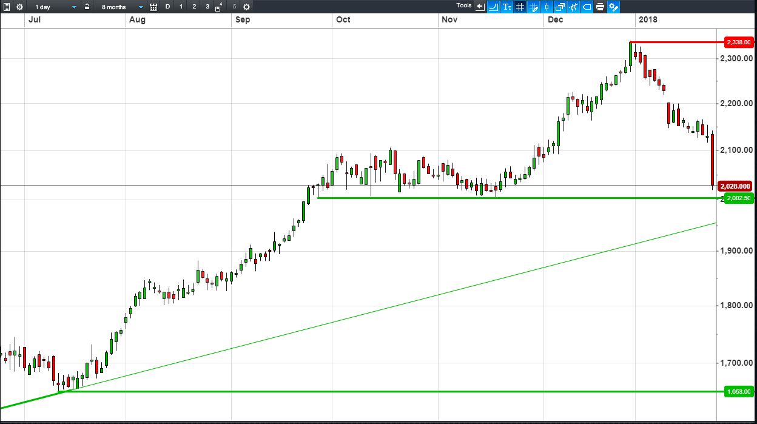
Task: Click the Nov month label
Action: coord(449,19)
